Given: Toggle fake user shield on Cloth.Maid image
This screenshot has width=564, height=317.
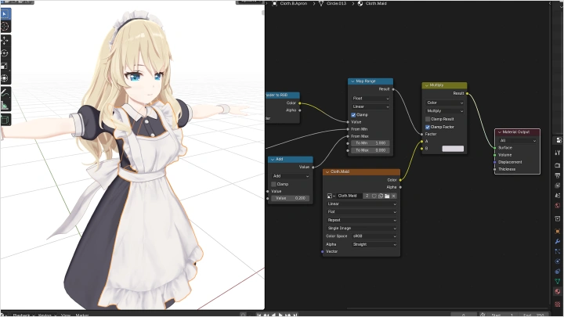Looking at the screenshot, I should pos(374,196).
